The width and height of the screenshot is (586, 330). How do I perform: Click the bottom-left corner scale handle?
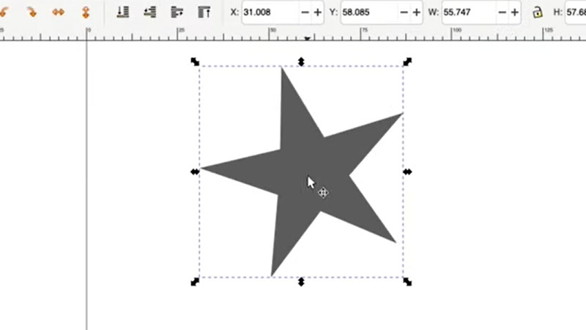[195, 282]
